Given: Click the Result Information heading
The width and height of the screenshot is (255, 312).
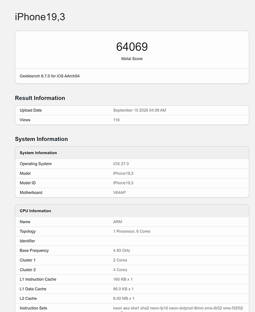Looking at the screenshot, I should pyautogui.click(x=40, y=98).
